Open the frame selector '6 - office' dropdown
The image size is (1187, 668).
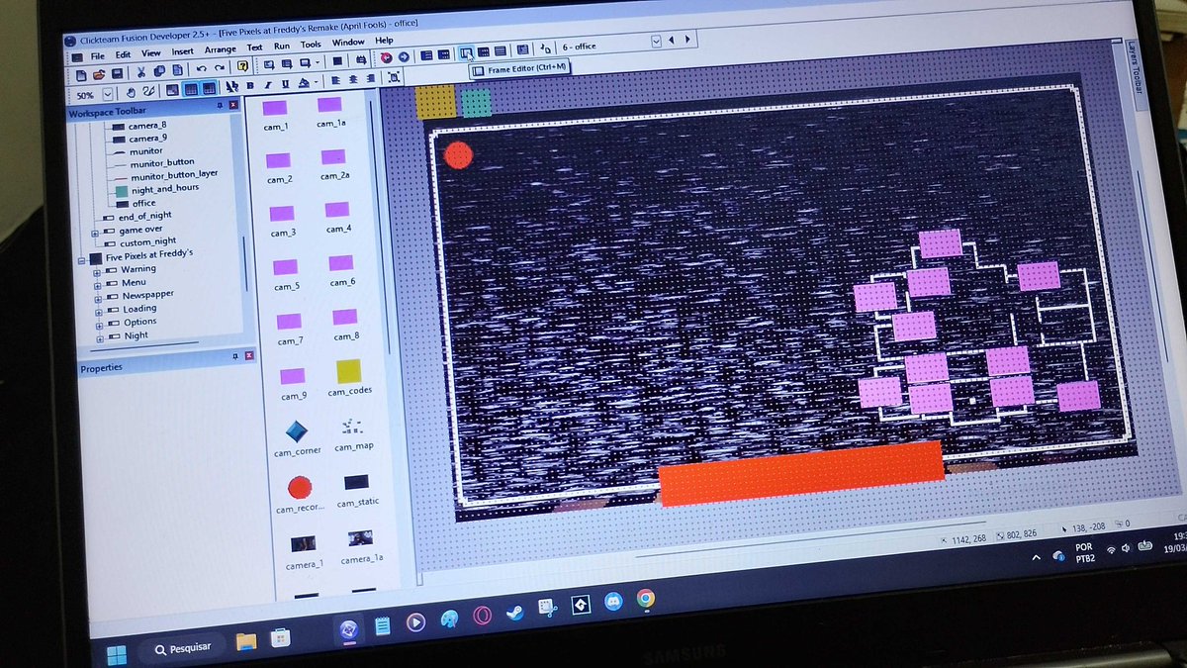[x=656, y=42]
